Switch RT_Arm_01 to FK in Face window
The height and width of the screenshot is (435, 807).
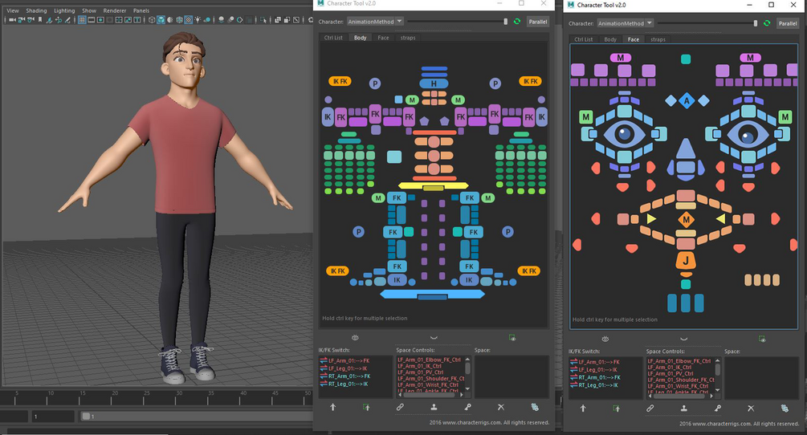tap(594, 377)
